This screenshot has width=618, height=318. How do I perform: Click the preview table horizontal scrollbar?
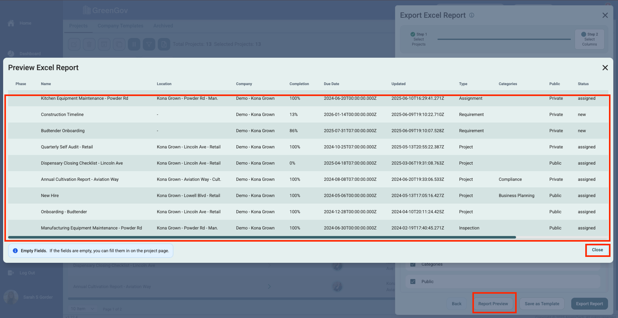point(262,237)
